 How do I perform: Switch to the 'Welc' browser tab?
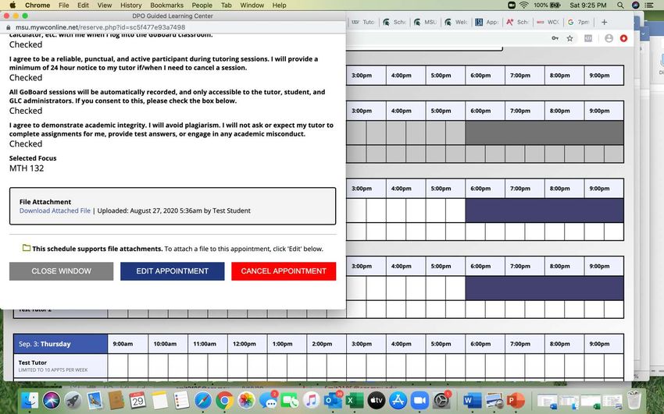click(456, 22)
